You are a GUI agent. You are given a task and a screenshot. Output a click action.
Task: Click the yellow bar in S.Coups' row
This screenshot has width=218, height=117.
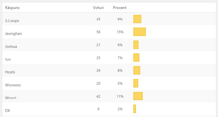click(x=137, y=19)
